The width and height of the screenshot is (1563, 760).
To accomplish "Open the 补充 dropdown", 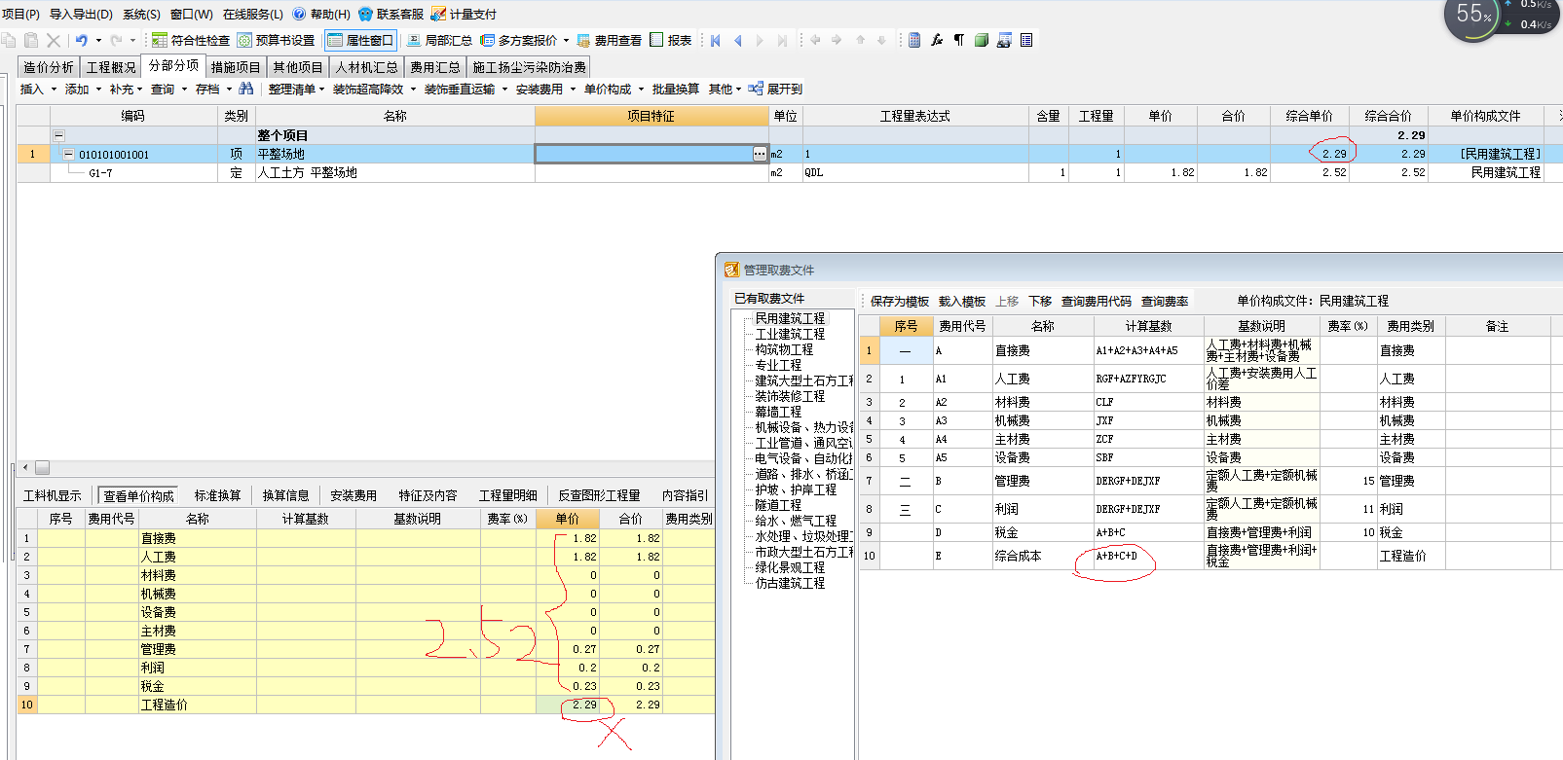I will click(128, 89).
